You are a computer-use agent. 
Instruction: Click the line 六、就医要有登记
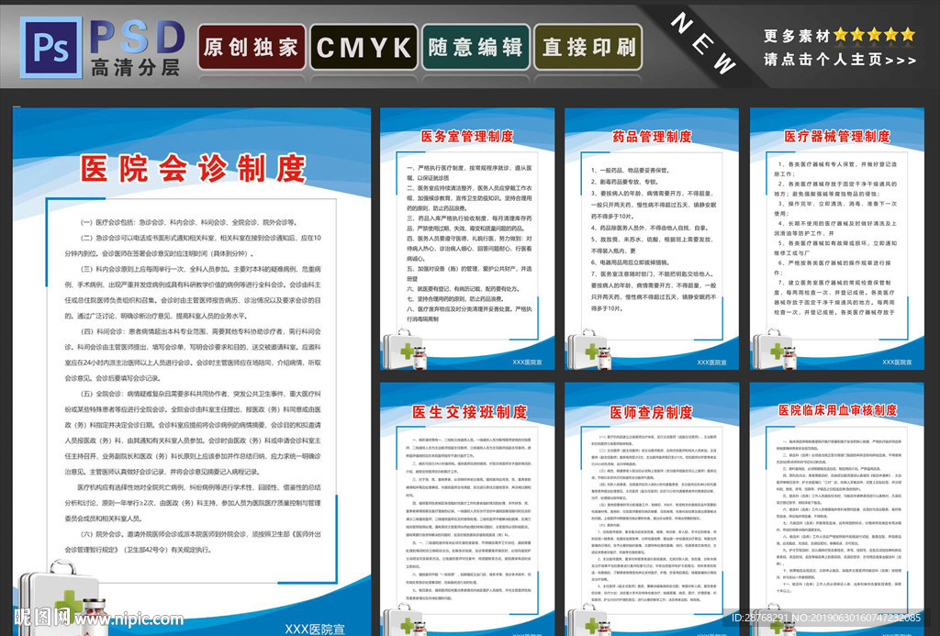(x=463, y=289)
